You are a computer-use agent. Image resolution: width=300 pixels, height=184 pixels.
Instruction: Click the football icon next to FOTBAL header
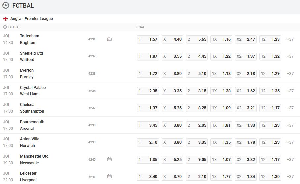[6, 6]
